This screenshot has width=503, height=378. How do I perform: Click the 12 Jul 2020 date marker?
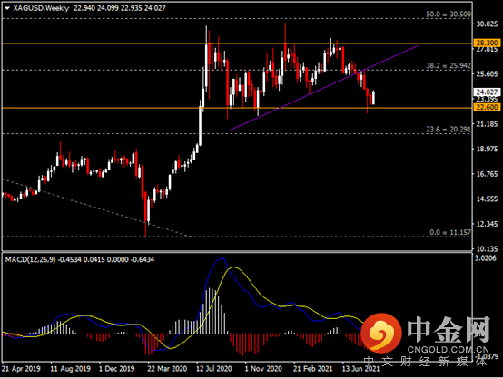[214, 369]
